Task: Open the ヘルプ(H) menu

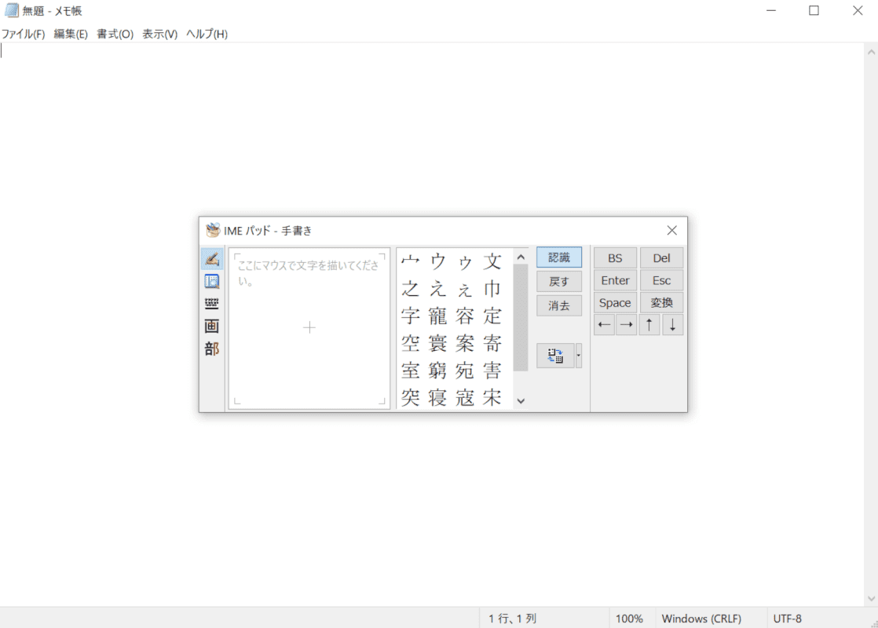Action: [207, 34]
